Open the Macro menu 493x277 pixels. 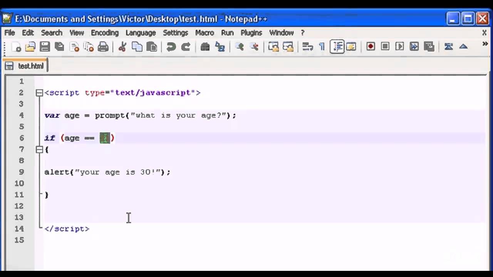(205, 33)
